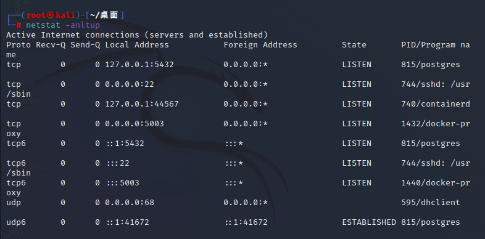The image size is (485, 239).
Task: Click tcp6 local address ':::22'
Action: tap(118, 163)
